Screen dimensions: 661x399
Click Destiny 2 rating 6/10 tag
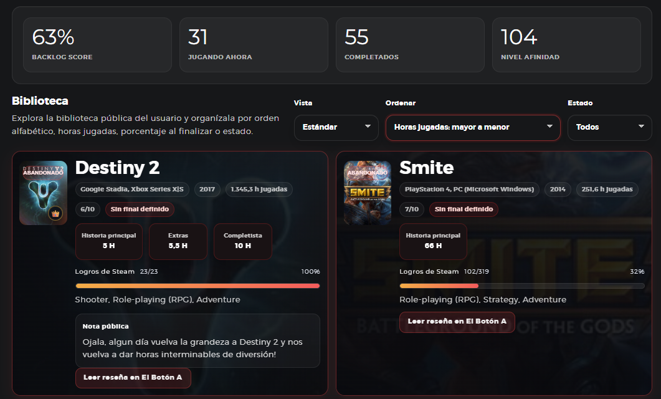88,209
